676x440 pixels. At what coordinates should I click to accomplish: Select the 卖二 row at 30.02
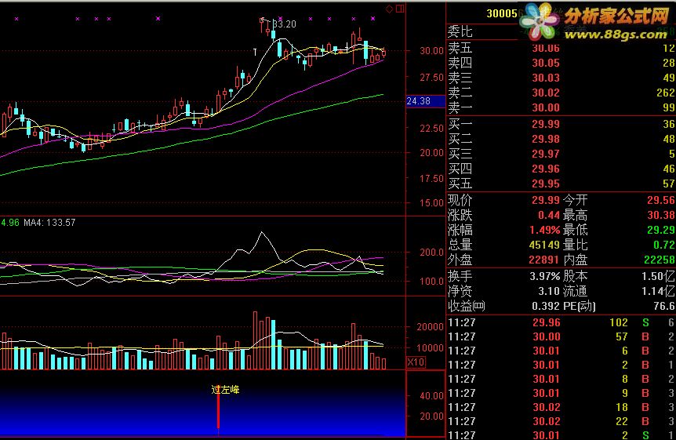point(561,93)
